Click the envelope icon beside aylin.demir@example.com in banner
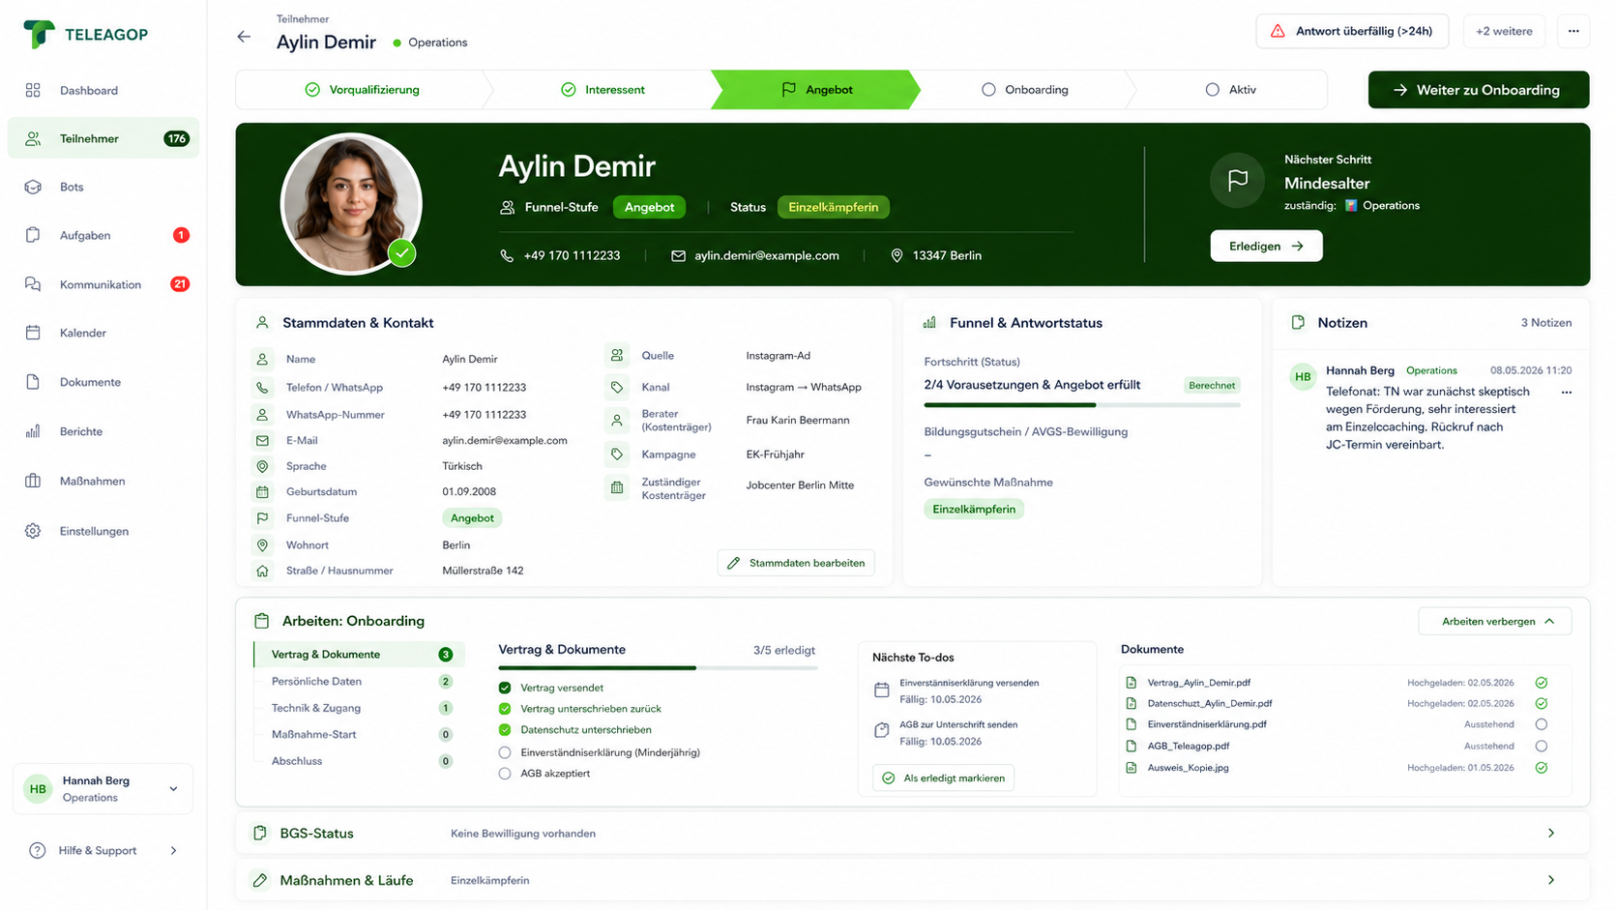 (x=678, y=255)
